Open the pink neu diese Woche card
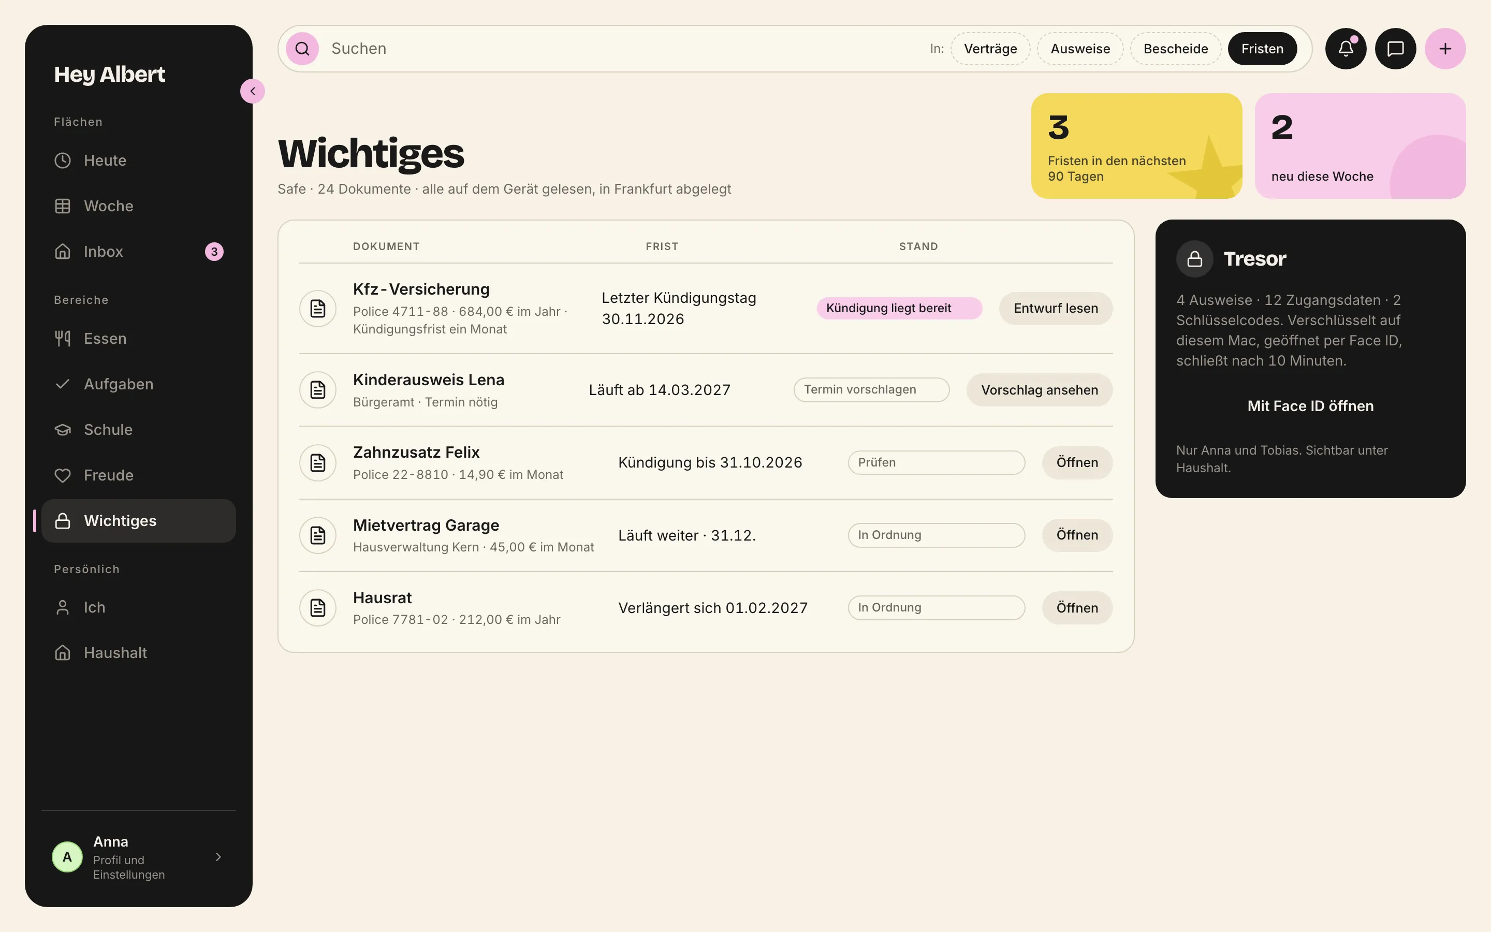The width and height of the screenshot is (1491, 932). [x=1360, y=146]
